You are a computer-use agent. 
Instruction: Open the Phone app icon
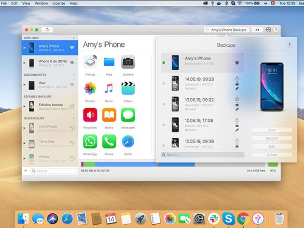(x=109, y=142)
